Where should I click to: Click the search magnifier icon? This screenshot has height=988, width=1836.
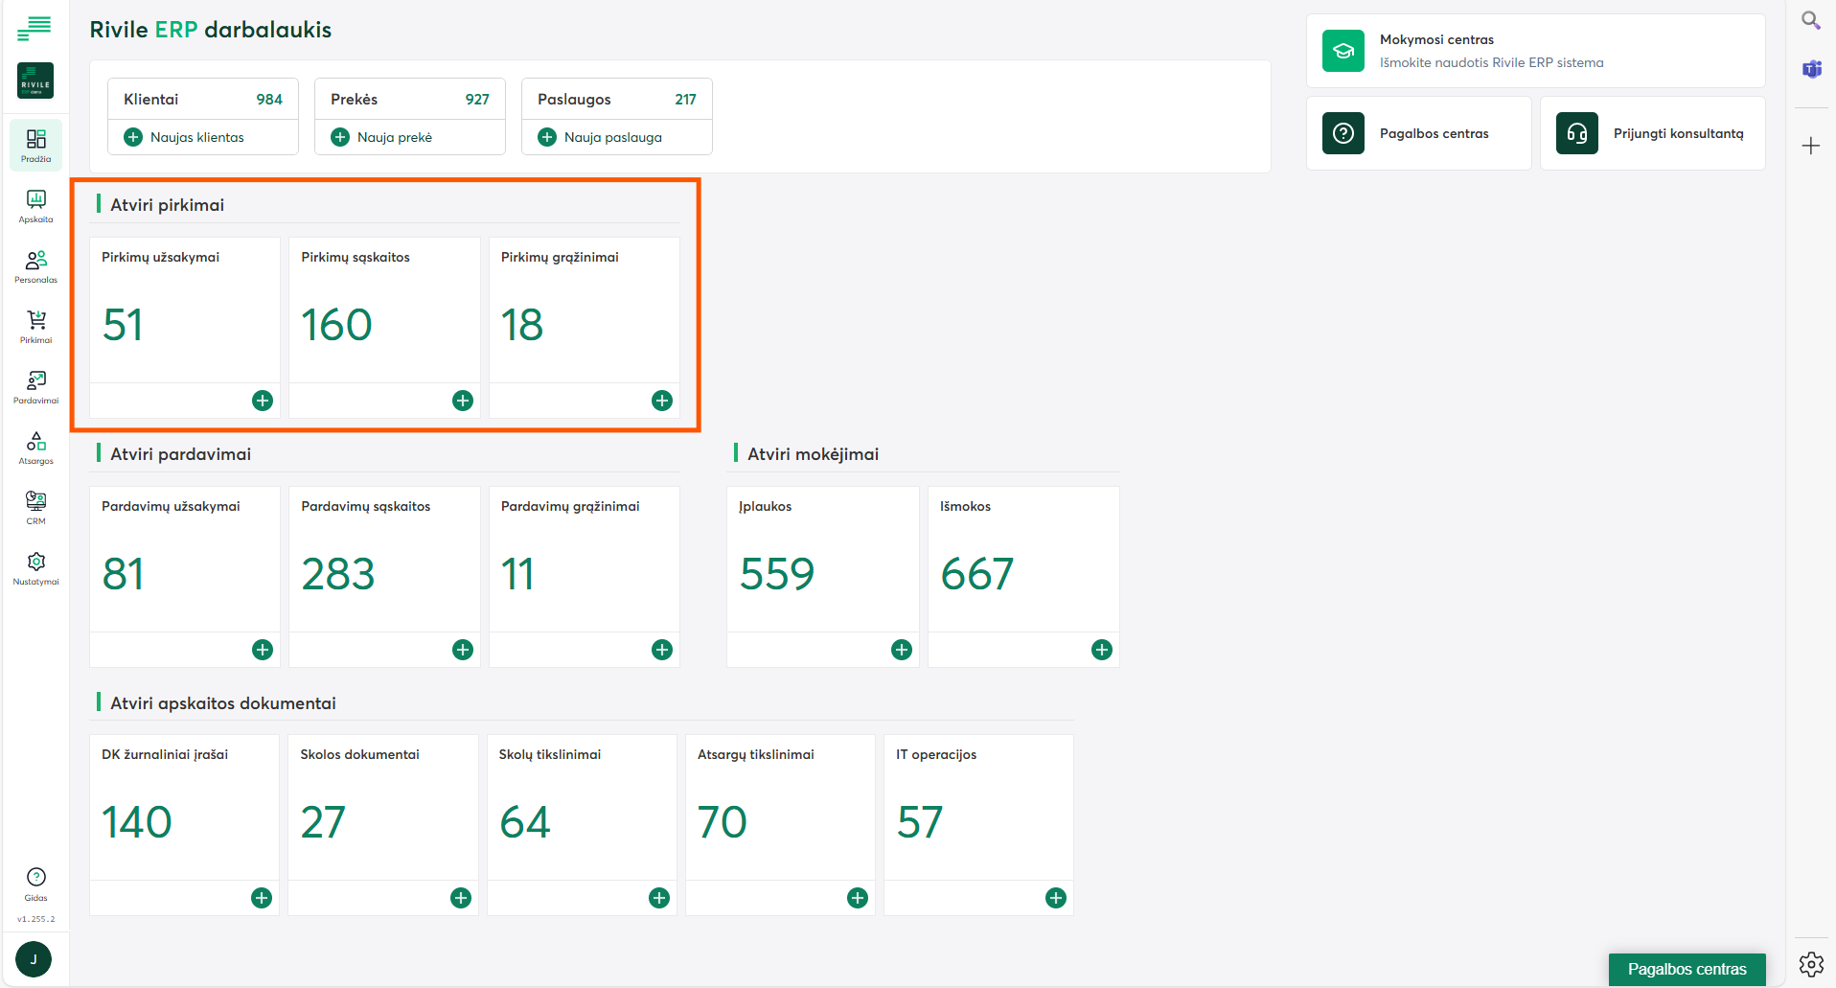[x=1810, y=20]
